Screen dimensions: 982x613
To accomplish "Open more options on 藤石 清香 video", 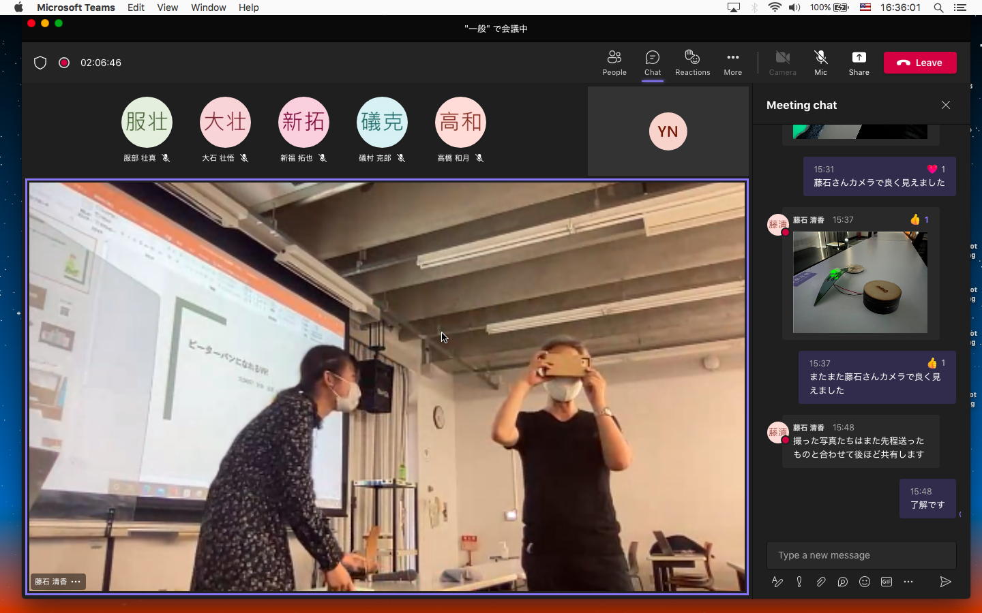I will (x=76, y=582).
